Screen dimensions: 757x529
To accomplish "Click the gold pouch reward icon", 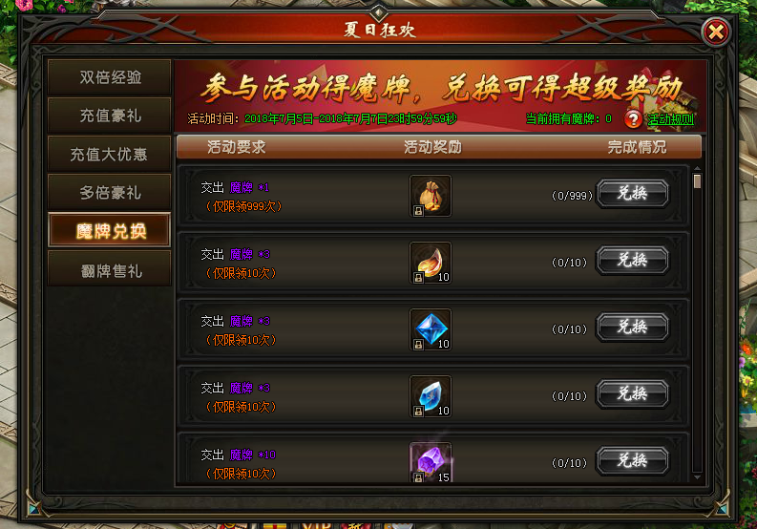I will coord(431,196).
